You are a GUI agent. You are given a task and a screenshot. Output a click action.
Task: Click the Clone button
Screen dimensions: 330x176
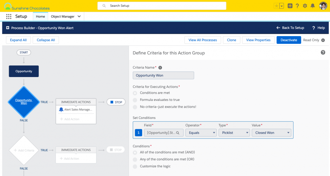231,40
